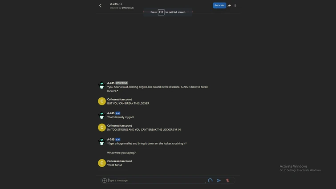The image size is (336, 189).
Task: Open the three-dot more options menu
Action: tap(235, 6)
